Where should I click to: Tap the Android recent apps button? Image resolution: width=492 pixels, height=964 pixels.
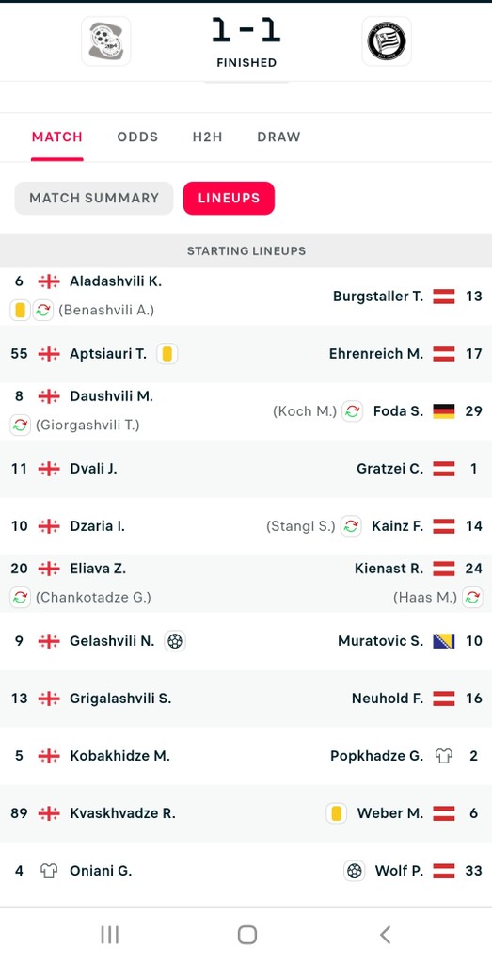point(109,935)
